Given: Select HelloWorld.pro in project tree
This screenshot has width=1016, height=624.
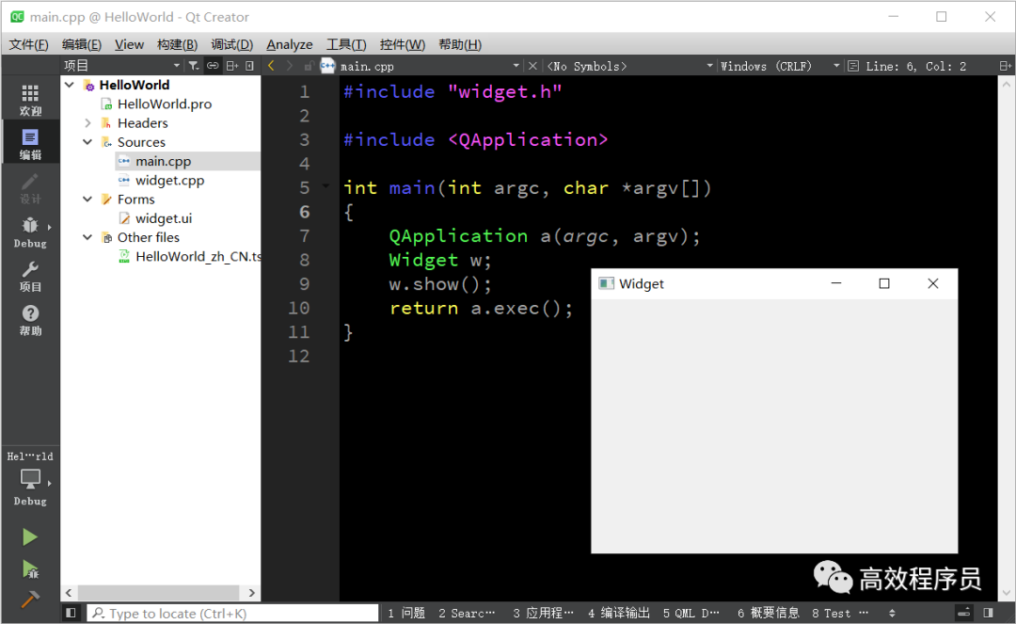Looking at the screenshot, I should click(x=164, y=104).
